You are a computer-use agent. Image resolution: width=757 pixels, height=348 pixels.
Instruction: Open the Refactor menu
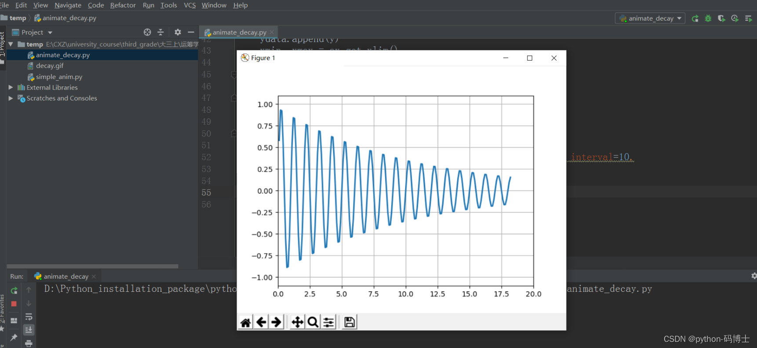click(x=123, y=5)
